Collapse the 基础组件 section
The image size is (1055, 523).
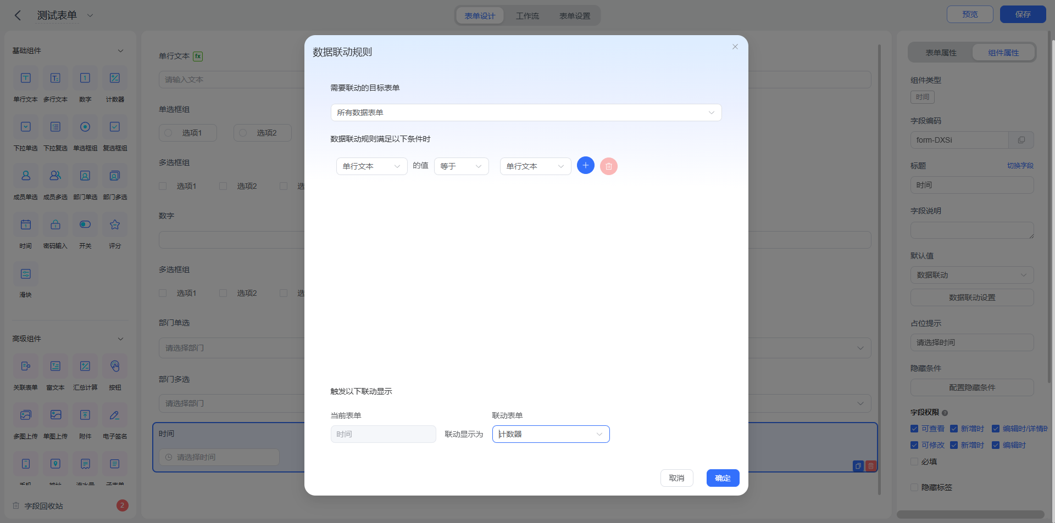coord(120,50)
